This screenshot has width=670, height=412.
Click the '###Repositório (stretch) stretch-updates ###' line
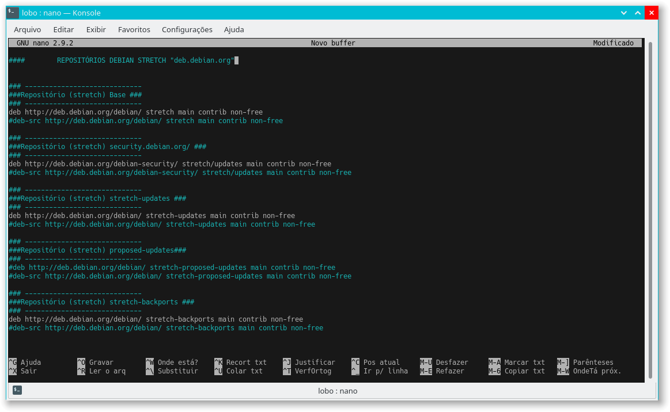click(x=97, y=199)
